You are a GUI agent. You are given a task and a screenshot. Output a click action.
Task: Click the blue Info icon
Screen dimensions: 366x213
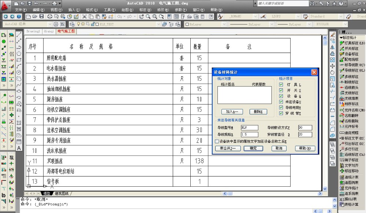(19, 16)
